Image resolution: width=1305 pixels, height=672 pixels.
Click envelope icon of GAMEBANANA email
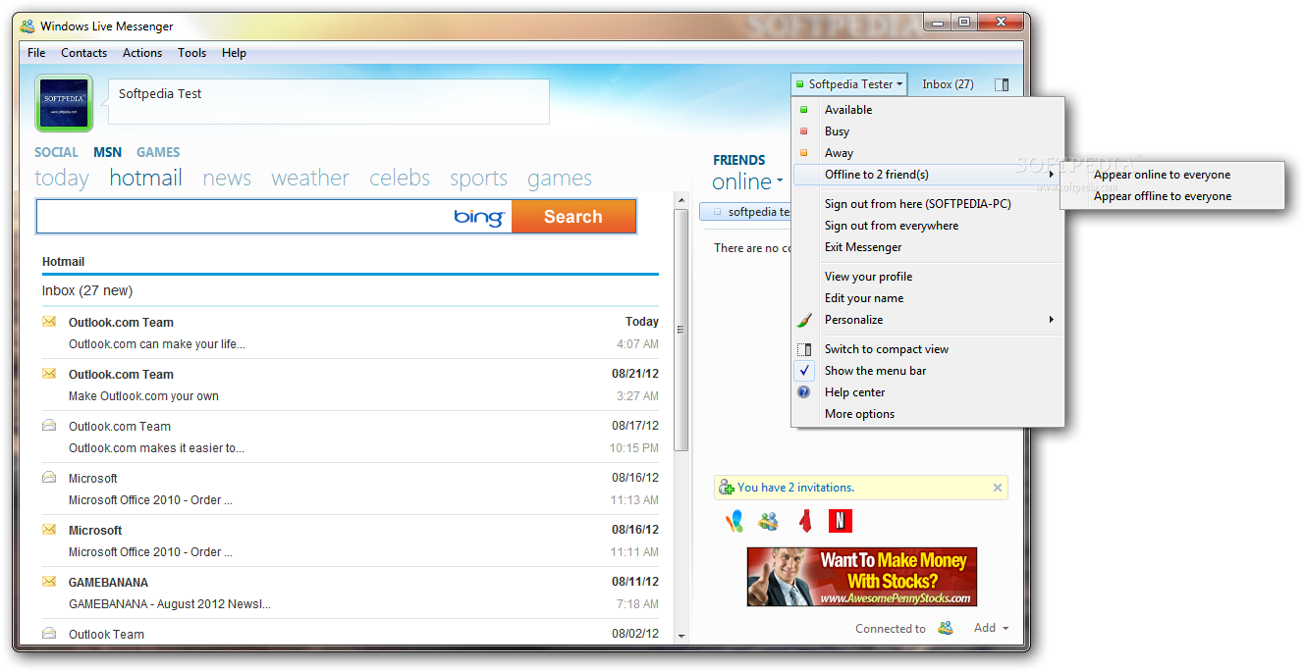[x=49, y=582]
